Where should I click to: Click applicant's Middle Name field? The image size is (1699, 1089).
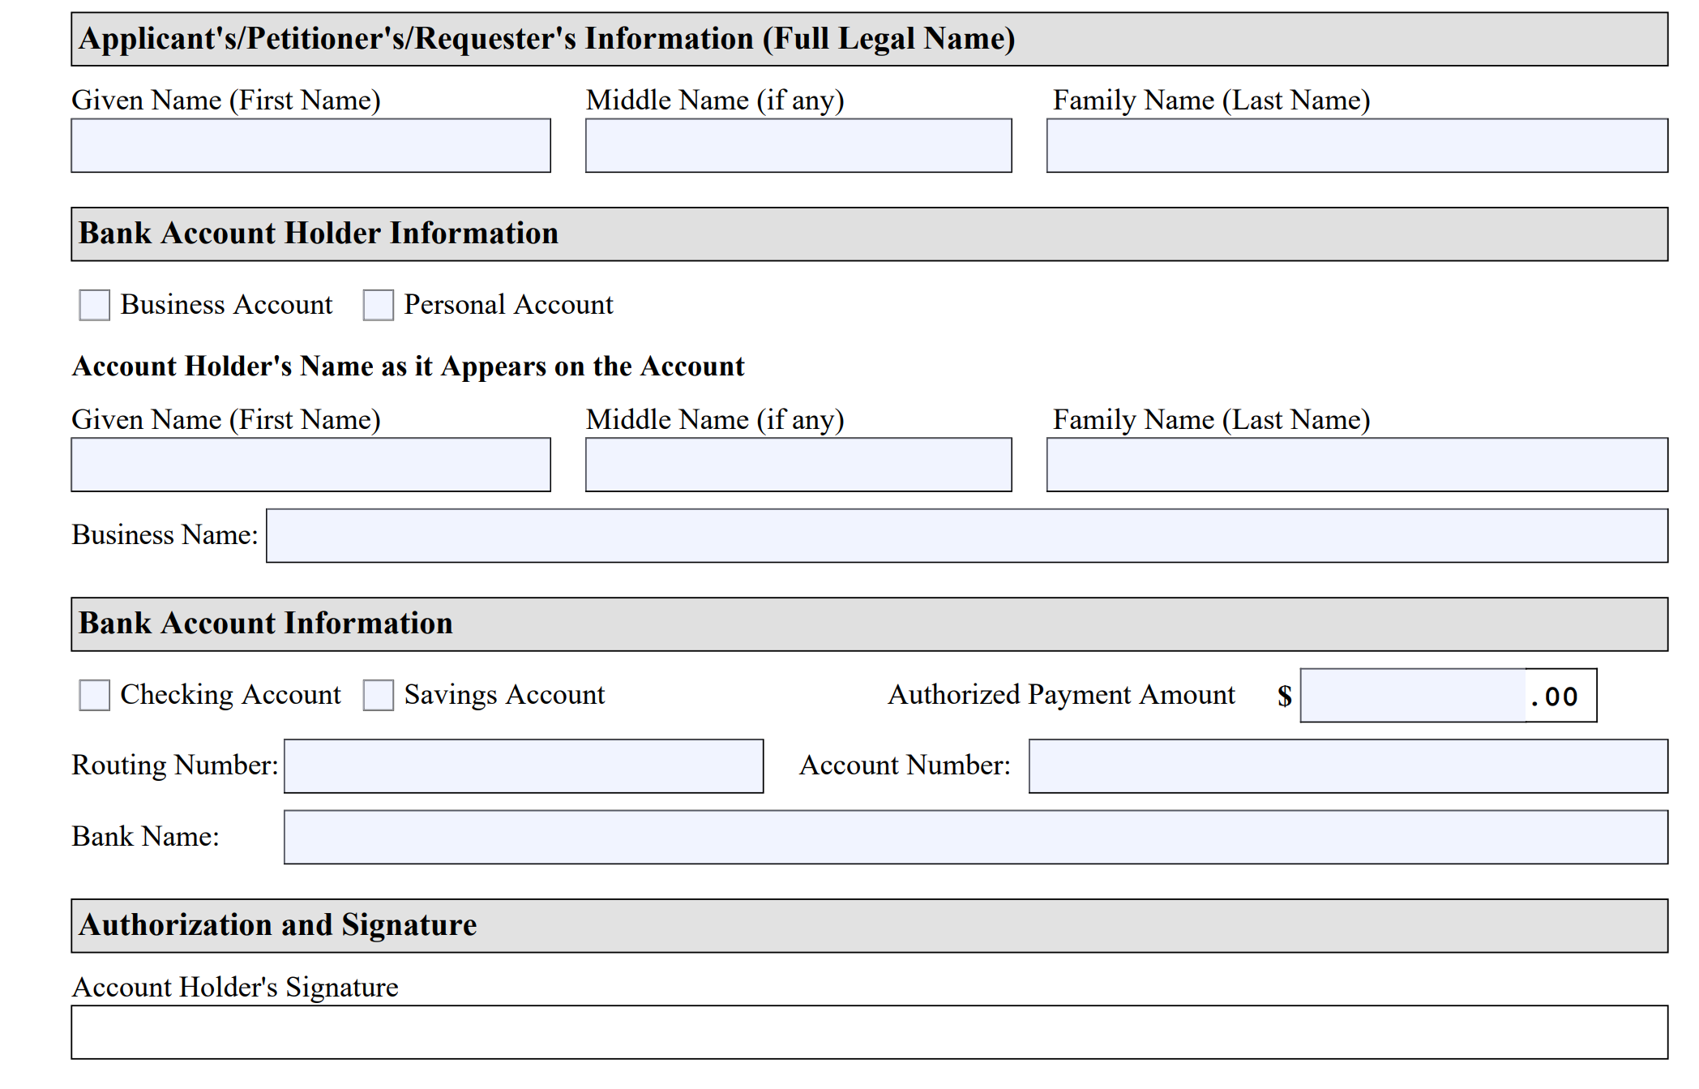798,146
